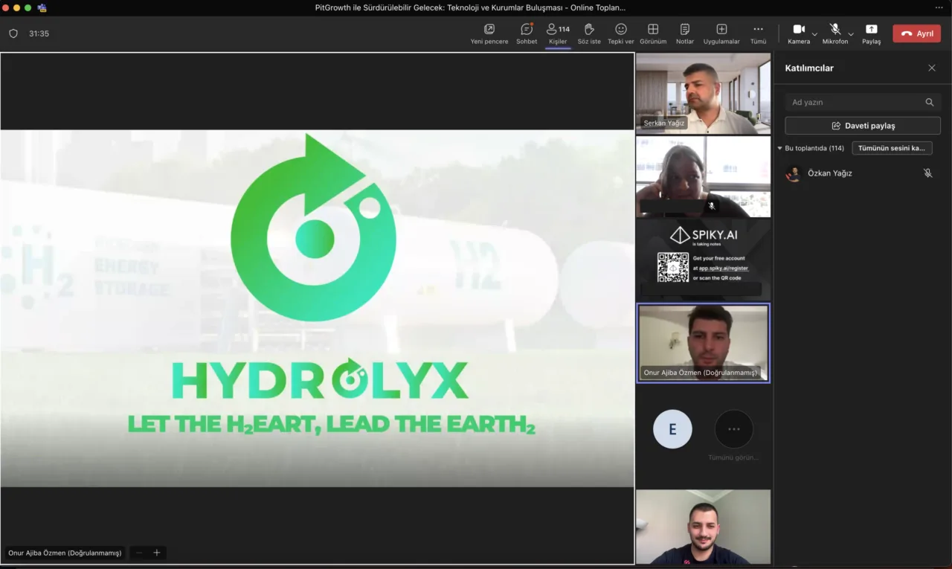This screenshot has width=952, height=569.
Task: Select the SPIKY.AI note-taker tile
Action: click(704, 259)
